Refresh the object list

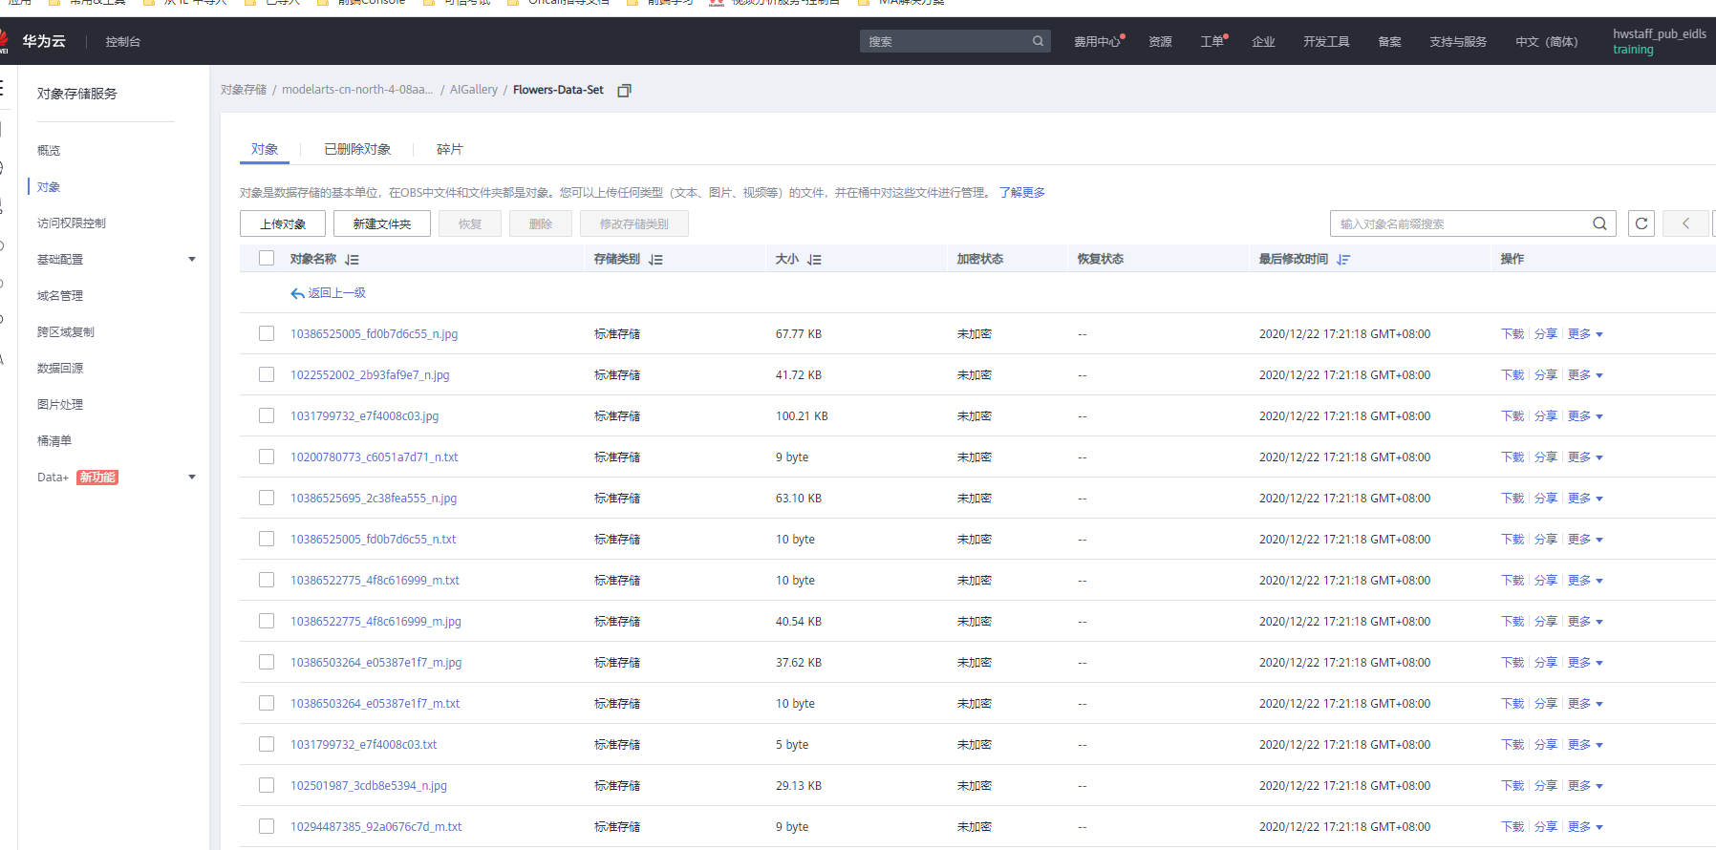[x=1641, y=223]
